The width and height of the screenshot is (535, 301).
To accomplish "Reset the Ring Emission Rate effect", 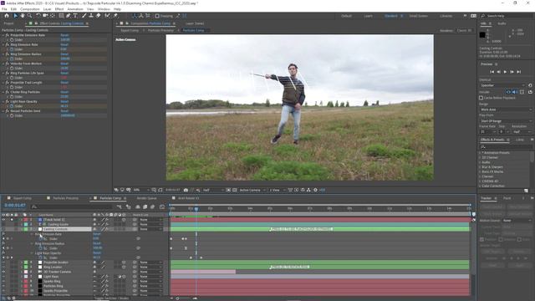I will [64, 44].
